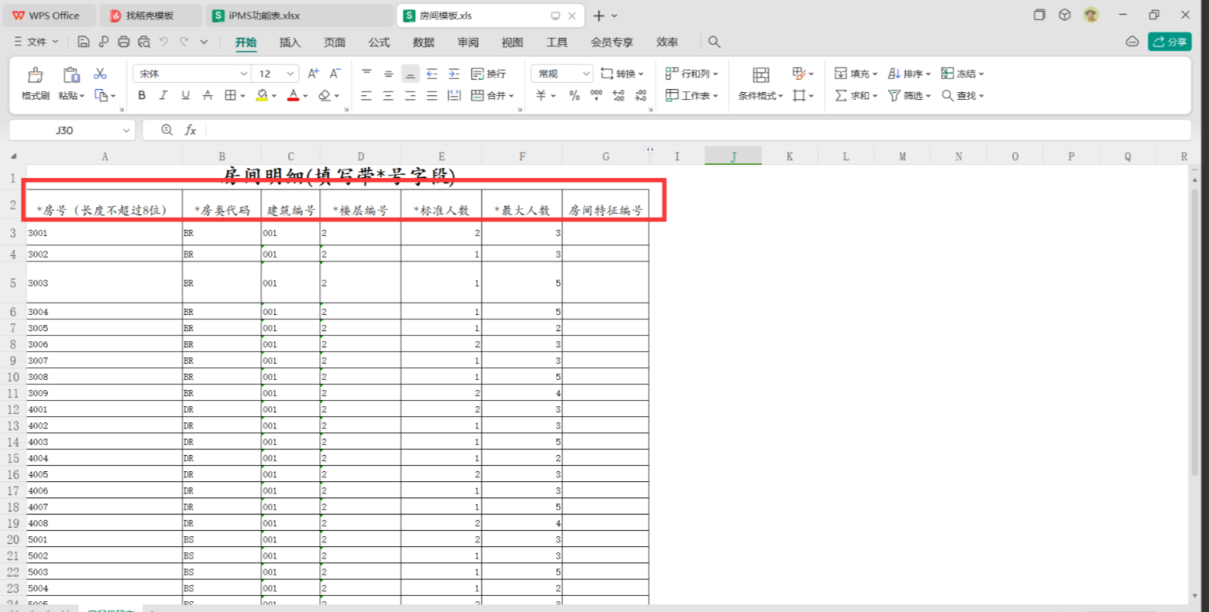The width and height of the screenshot is (1209, 612).
Task: Click the search magnifier beside 效率 tab
Action: point(714,42)
